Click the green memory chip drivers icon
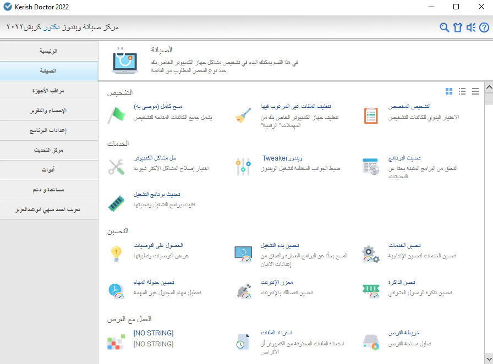493x364 pixels. (x=116, y=203)
